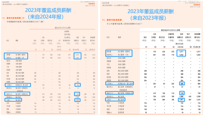Open 財務報告 link on the right page header

point(197,5)
